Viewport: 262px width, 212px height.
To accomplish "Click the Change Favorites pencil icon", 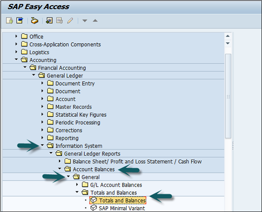I will point(69,21).
